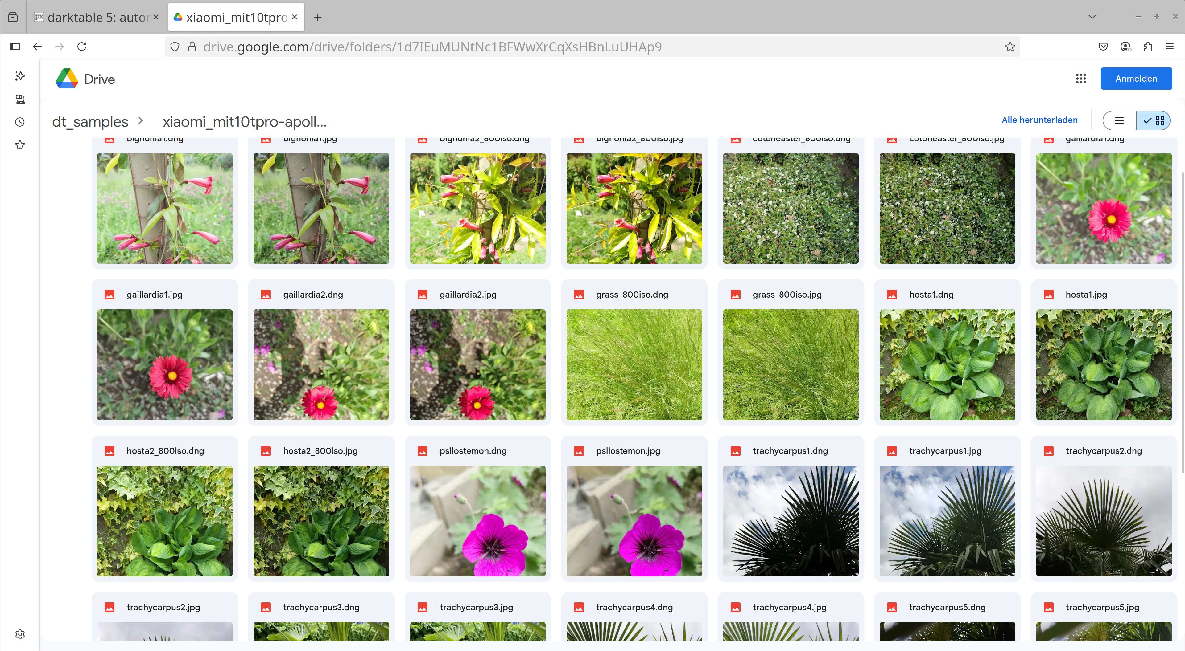Open a new browser tab
Viewport: 1185px width, 651px height.
(x=318, y=17)
